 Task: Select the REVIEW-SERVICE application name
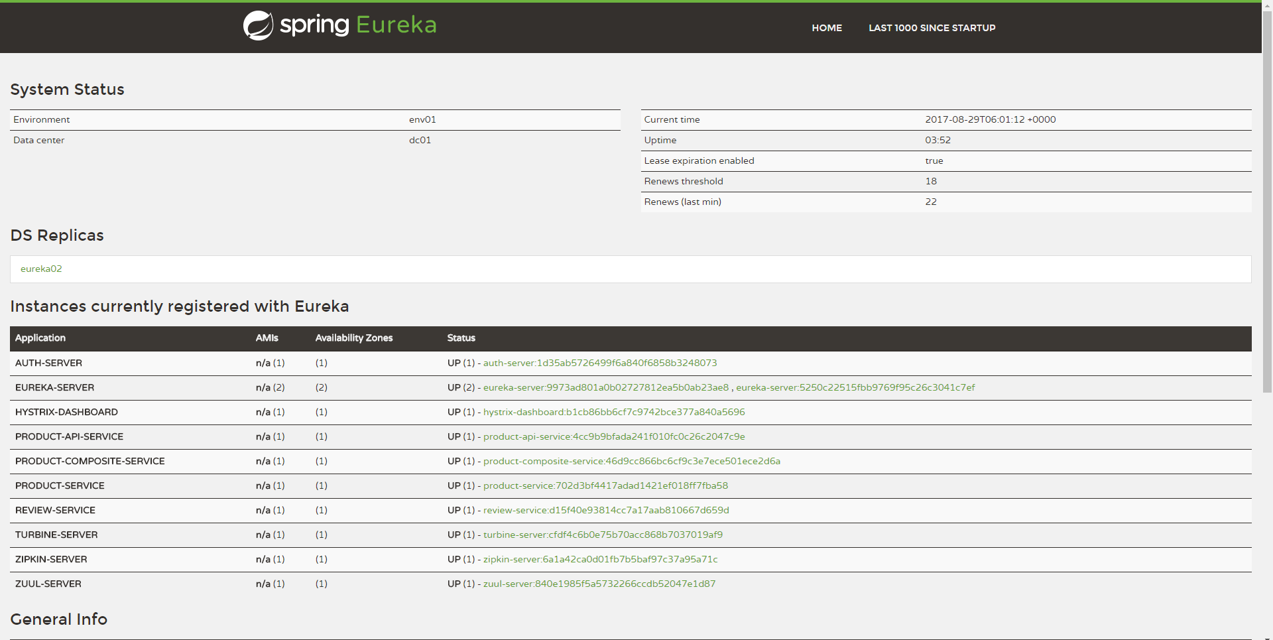pos(55,510)
